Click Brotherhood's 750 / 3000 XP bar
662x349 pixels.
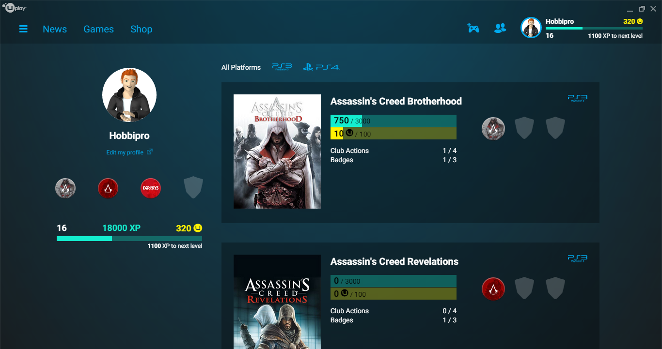click(x=394, y=121)
